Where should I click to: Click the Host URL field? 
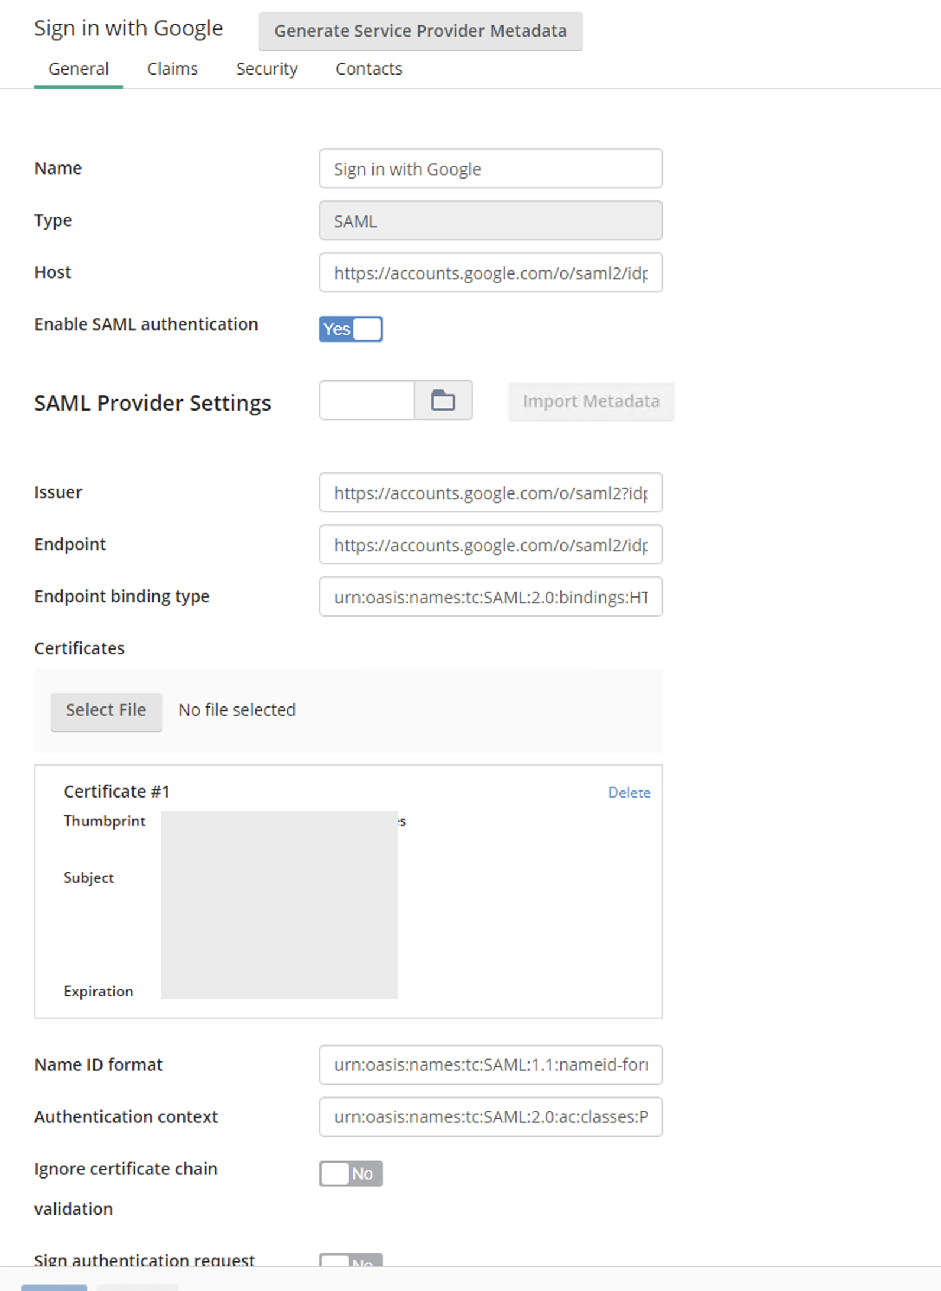click(x=491, y=273)
